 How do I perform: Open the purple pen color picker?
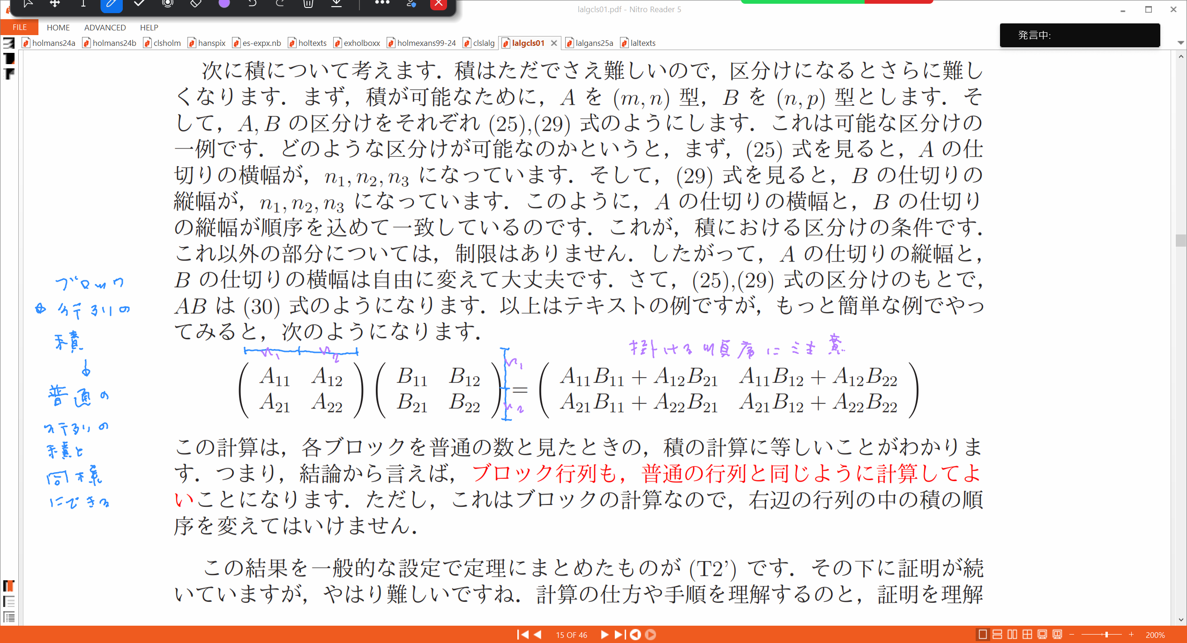coord(224,4)
